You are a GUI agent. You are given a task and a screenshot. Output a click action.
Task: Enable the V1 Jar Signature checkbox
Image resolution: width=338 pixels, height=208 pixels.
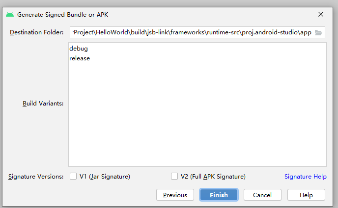coord(73,176)
